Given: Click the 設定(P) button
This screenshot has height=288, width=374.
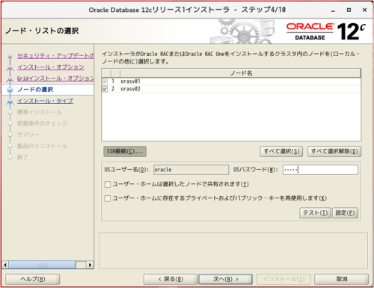Looking at the screenshot, I should pos(345,213).
